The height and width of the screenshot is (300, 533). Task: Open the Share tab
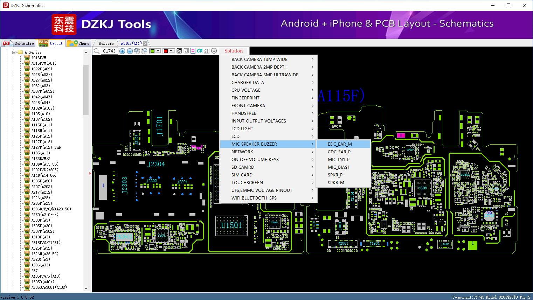pyautogui.click(x=78, y=43)
